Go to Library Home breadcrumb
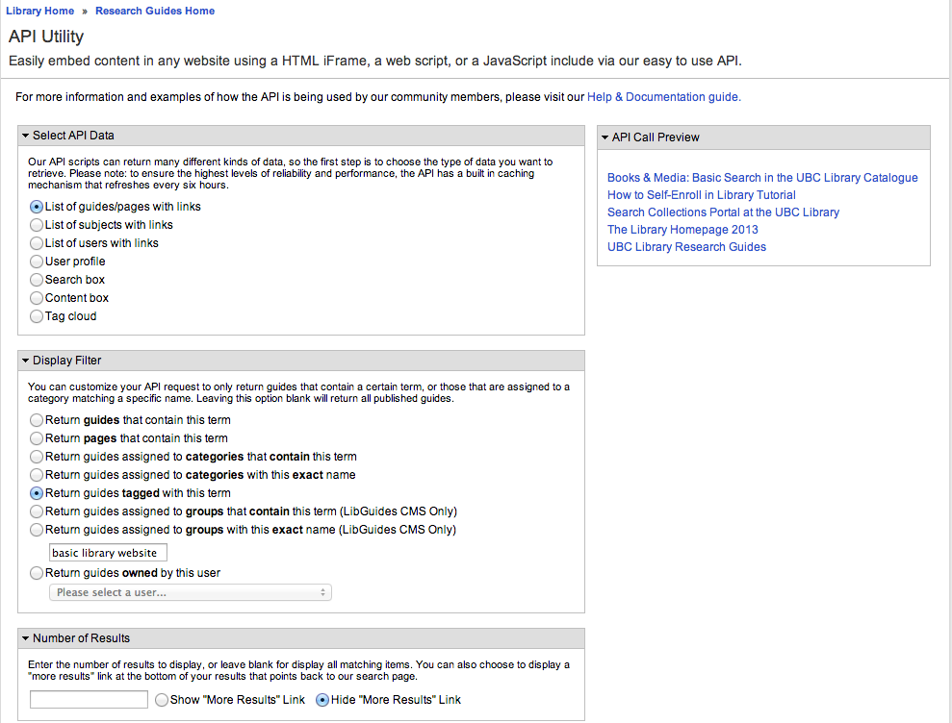 tap(39, 12)
